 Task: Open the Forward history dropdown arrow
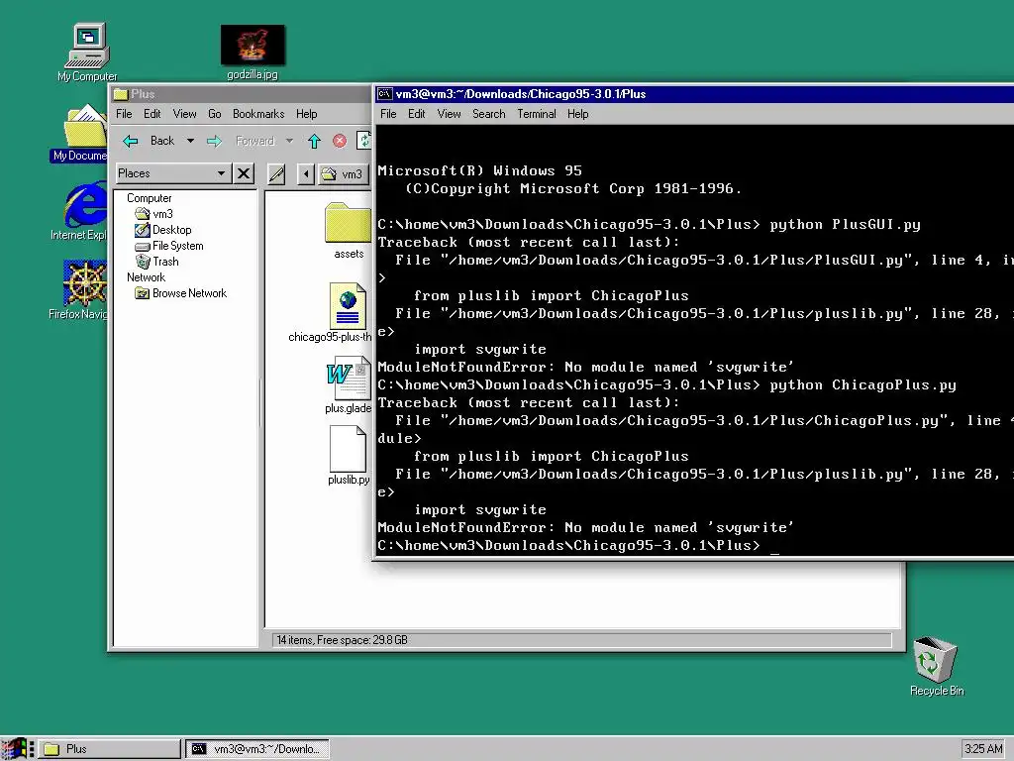(289, 141)
